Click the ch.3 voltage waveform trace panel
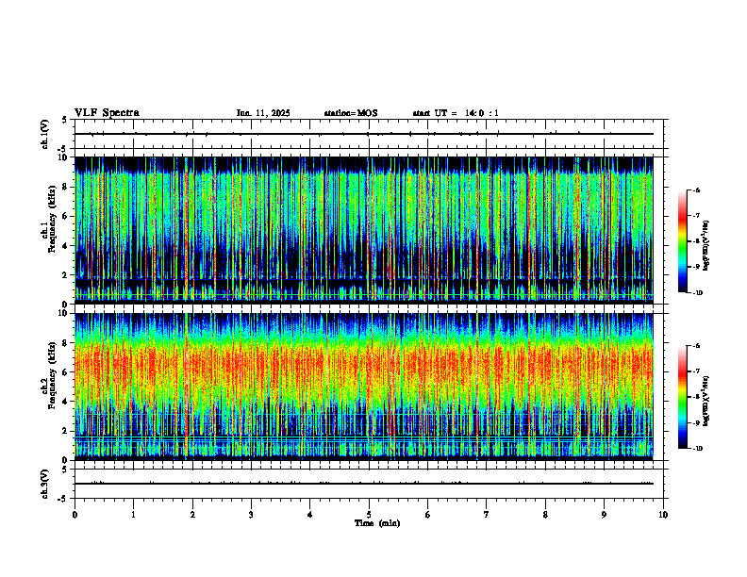 [x=369, y=484]
